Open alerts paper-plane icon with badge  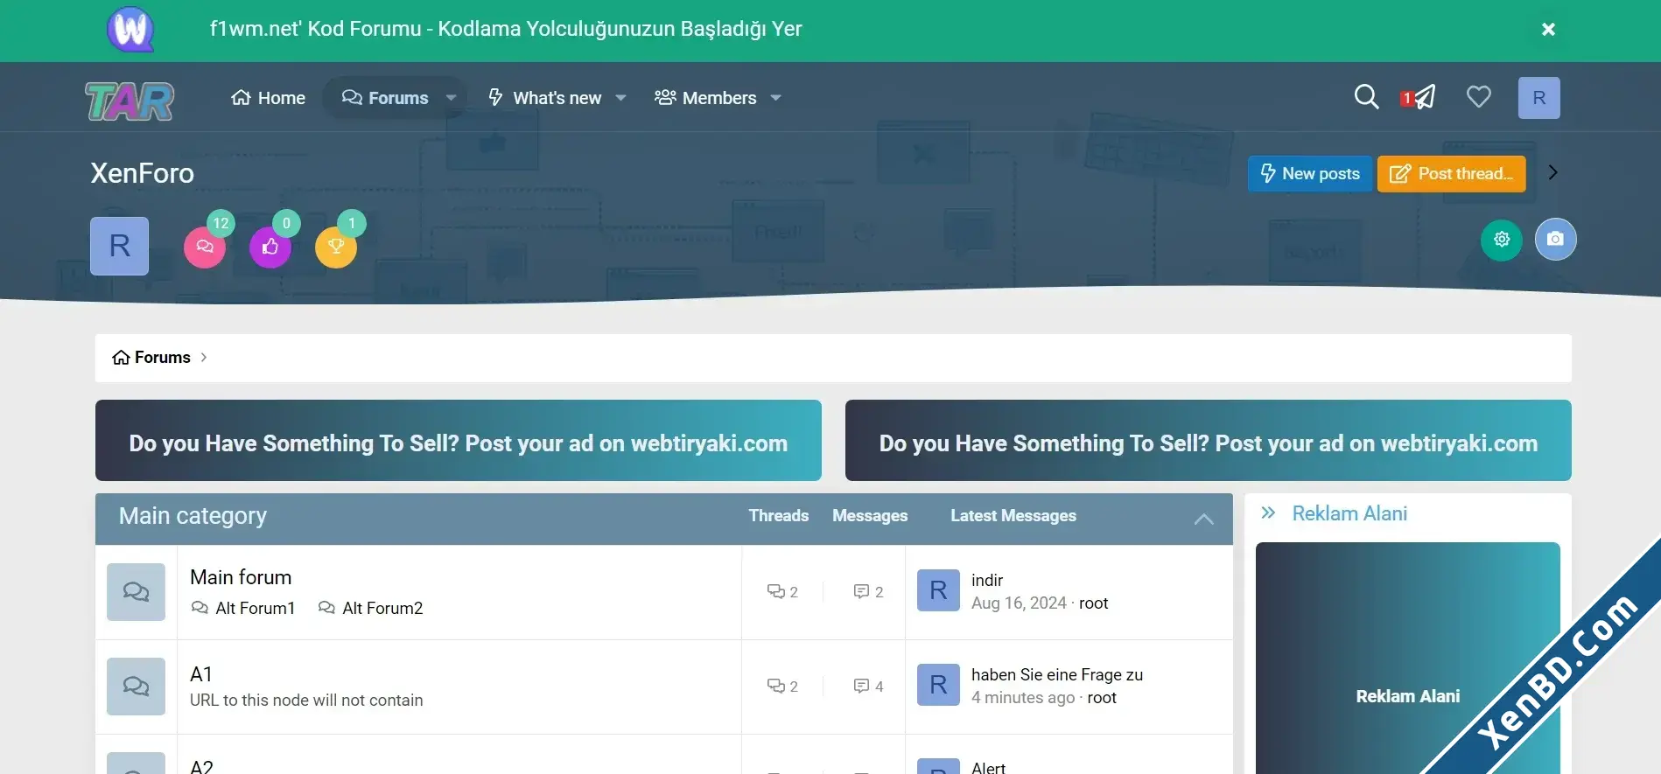tap(1419, 97)
